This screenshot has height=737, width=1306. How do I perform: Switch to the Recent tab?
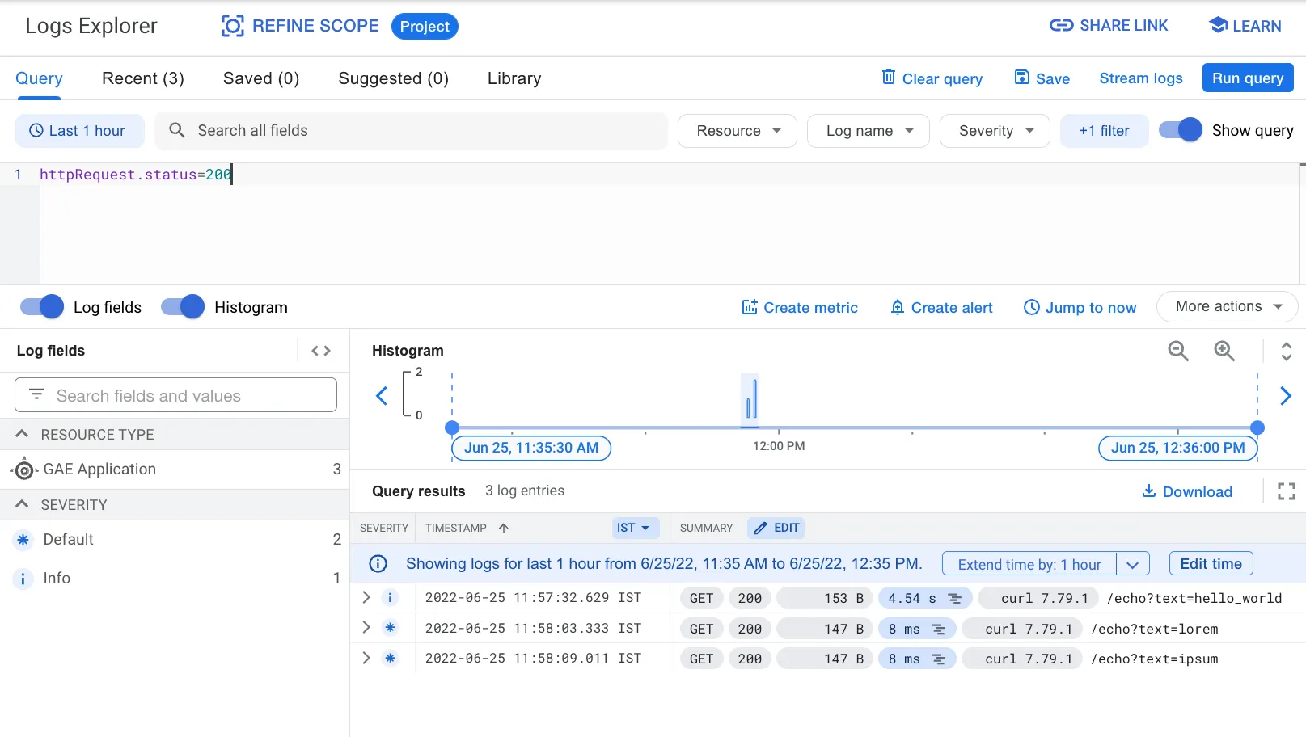click(x=142, y=78)
